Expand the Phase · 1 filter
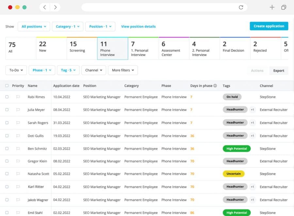The image size is (294, 216). click(42, 70)
